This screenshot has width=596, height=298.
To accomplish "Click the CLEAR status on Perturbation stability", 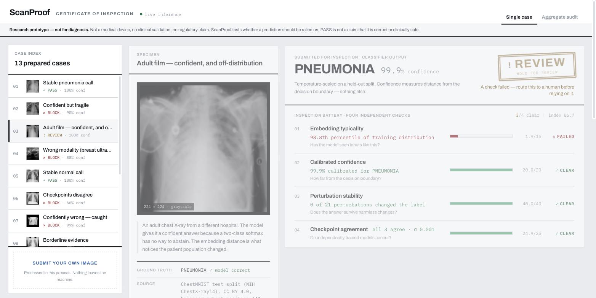I will 565,204.
